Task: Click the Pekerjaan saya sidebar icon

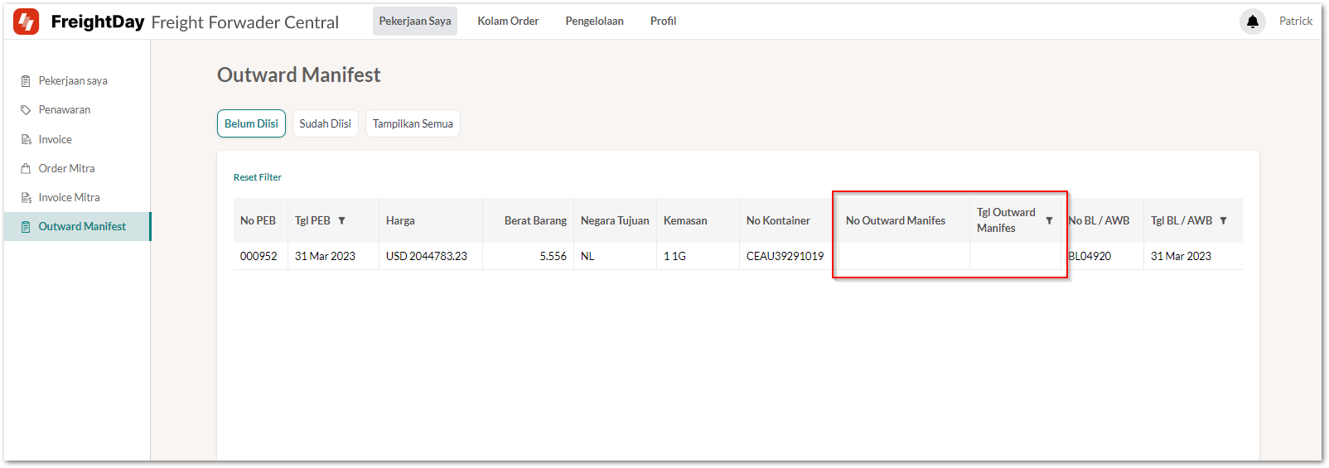Action: pos(26,81)
